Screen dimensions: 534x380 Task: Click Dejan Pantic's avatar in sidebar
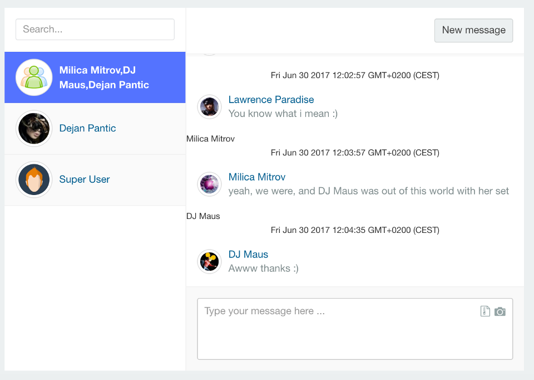(34, 128)
